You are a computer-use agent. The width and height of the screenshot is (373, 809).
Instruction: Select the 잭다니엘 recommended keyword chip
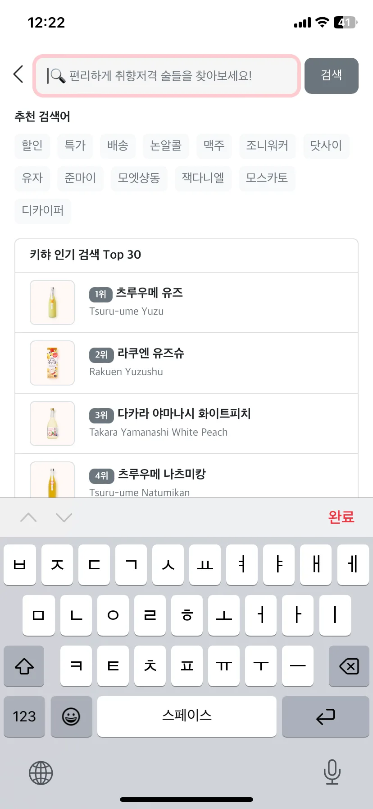(x=203, y=178)
